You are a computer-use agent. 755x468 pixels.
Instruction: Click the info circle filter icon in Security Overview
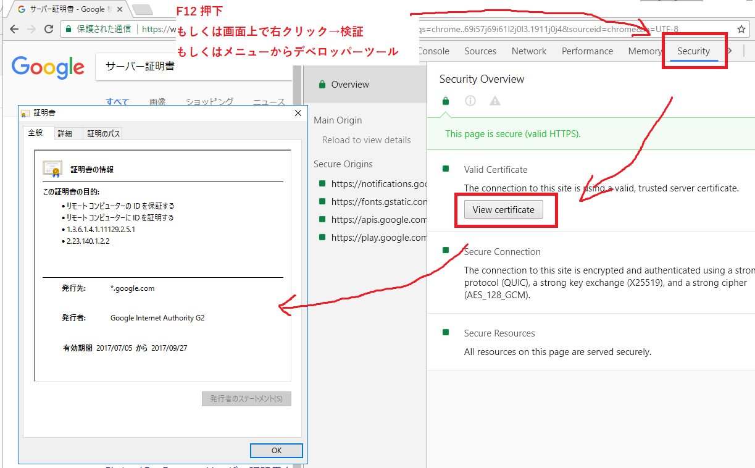470,101
